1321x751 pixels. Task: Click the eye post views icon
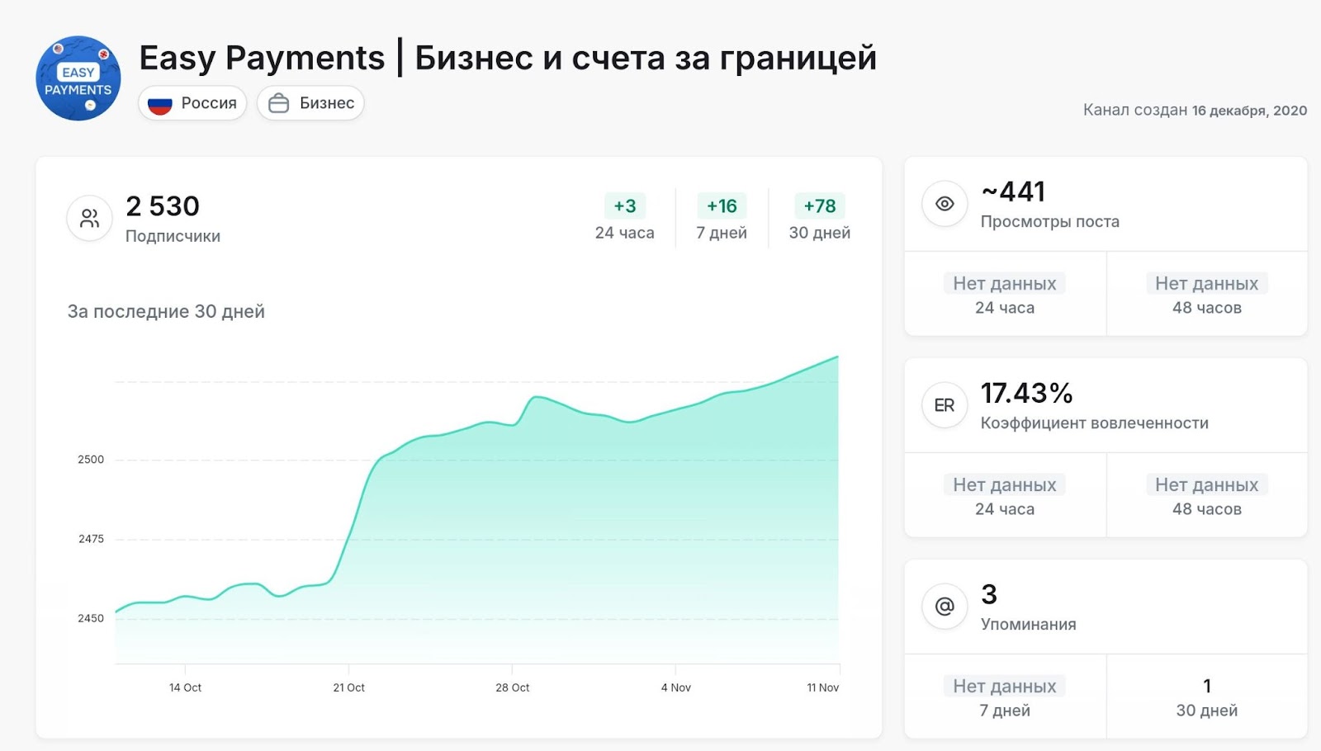[x=945, y=204]
